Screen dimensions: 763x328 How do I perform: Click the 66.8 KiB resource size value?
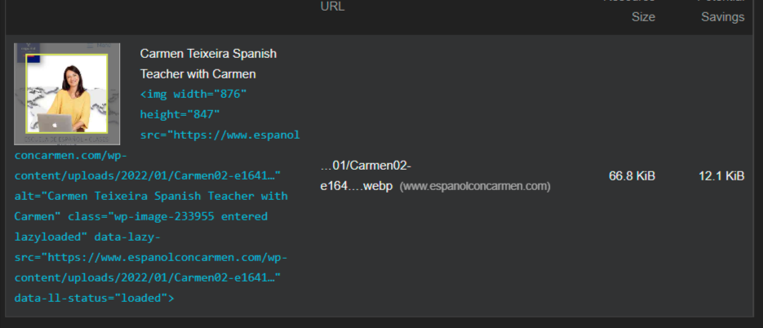pyautogui.click(x=632, y=176)
